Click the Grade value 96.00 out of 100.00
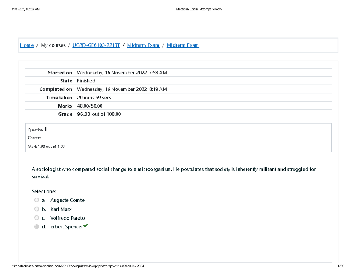The image size is (356, 275). [99, 114]
